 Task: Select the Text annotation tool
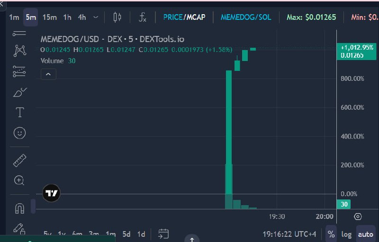click(x=20, y=112)
